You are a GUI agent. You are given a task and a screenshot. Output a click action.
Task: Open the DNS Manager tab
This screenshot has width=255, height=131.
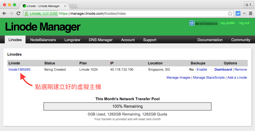coord(101,40)
